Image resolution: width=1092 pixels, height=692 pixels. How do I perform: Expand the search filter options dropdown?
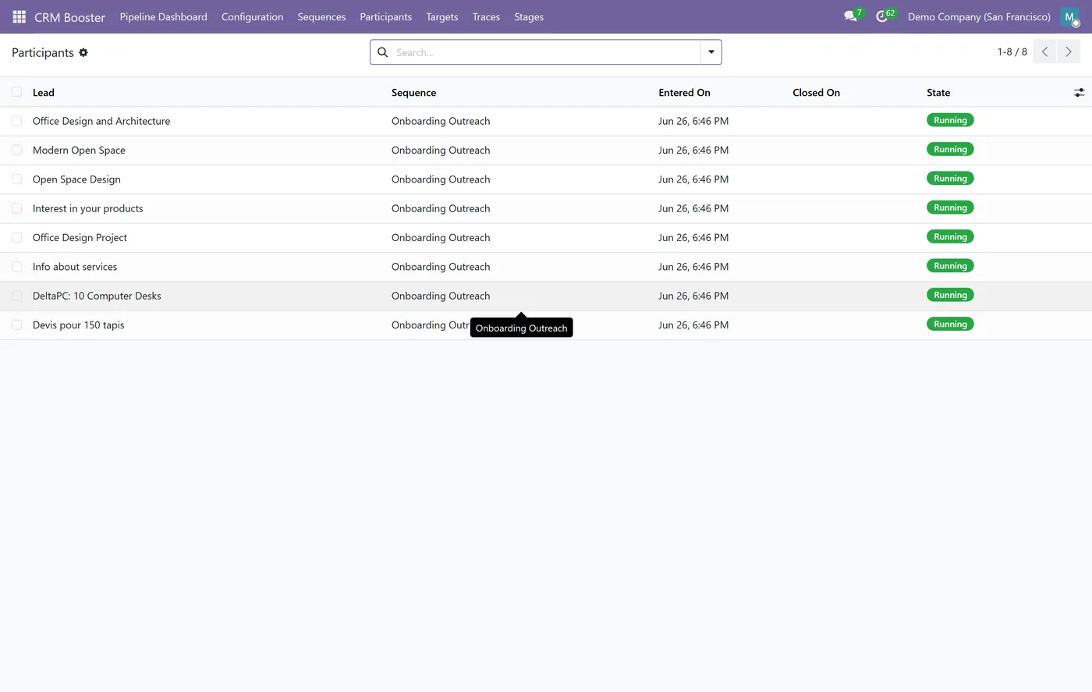tap(711, 52)
